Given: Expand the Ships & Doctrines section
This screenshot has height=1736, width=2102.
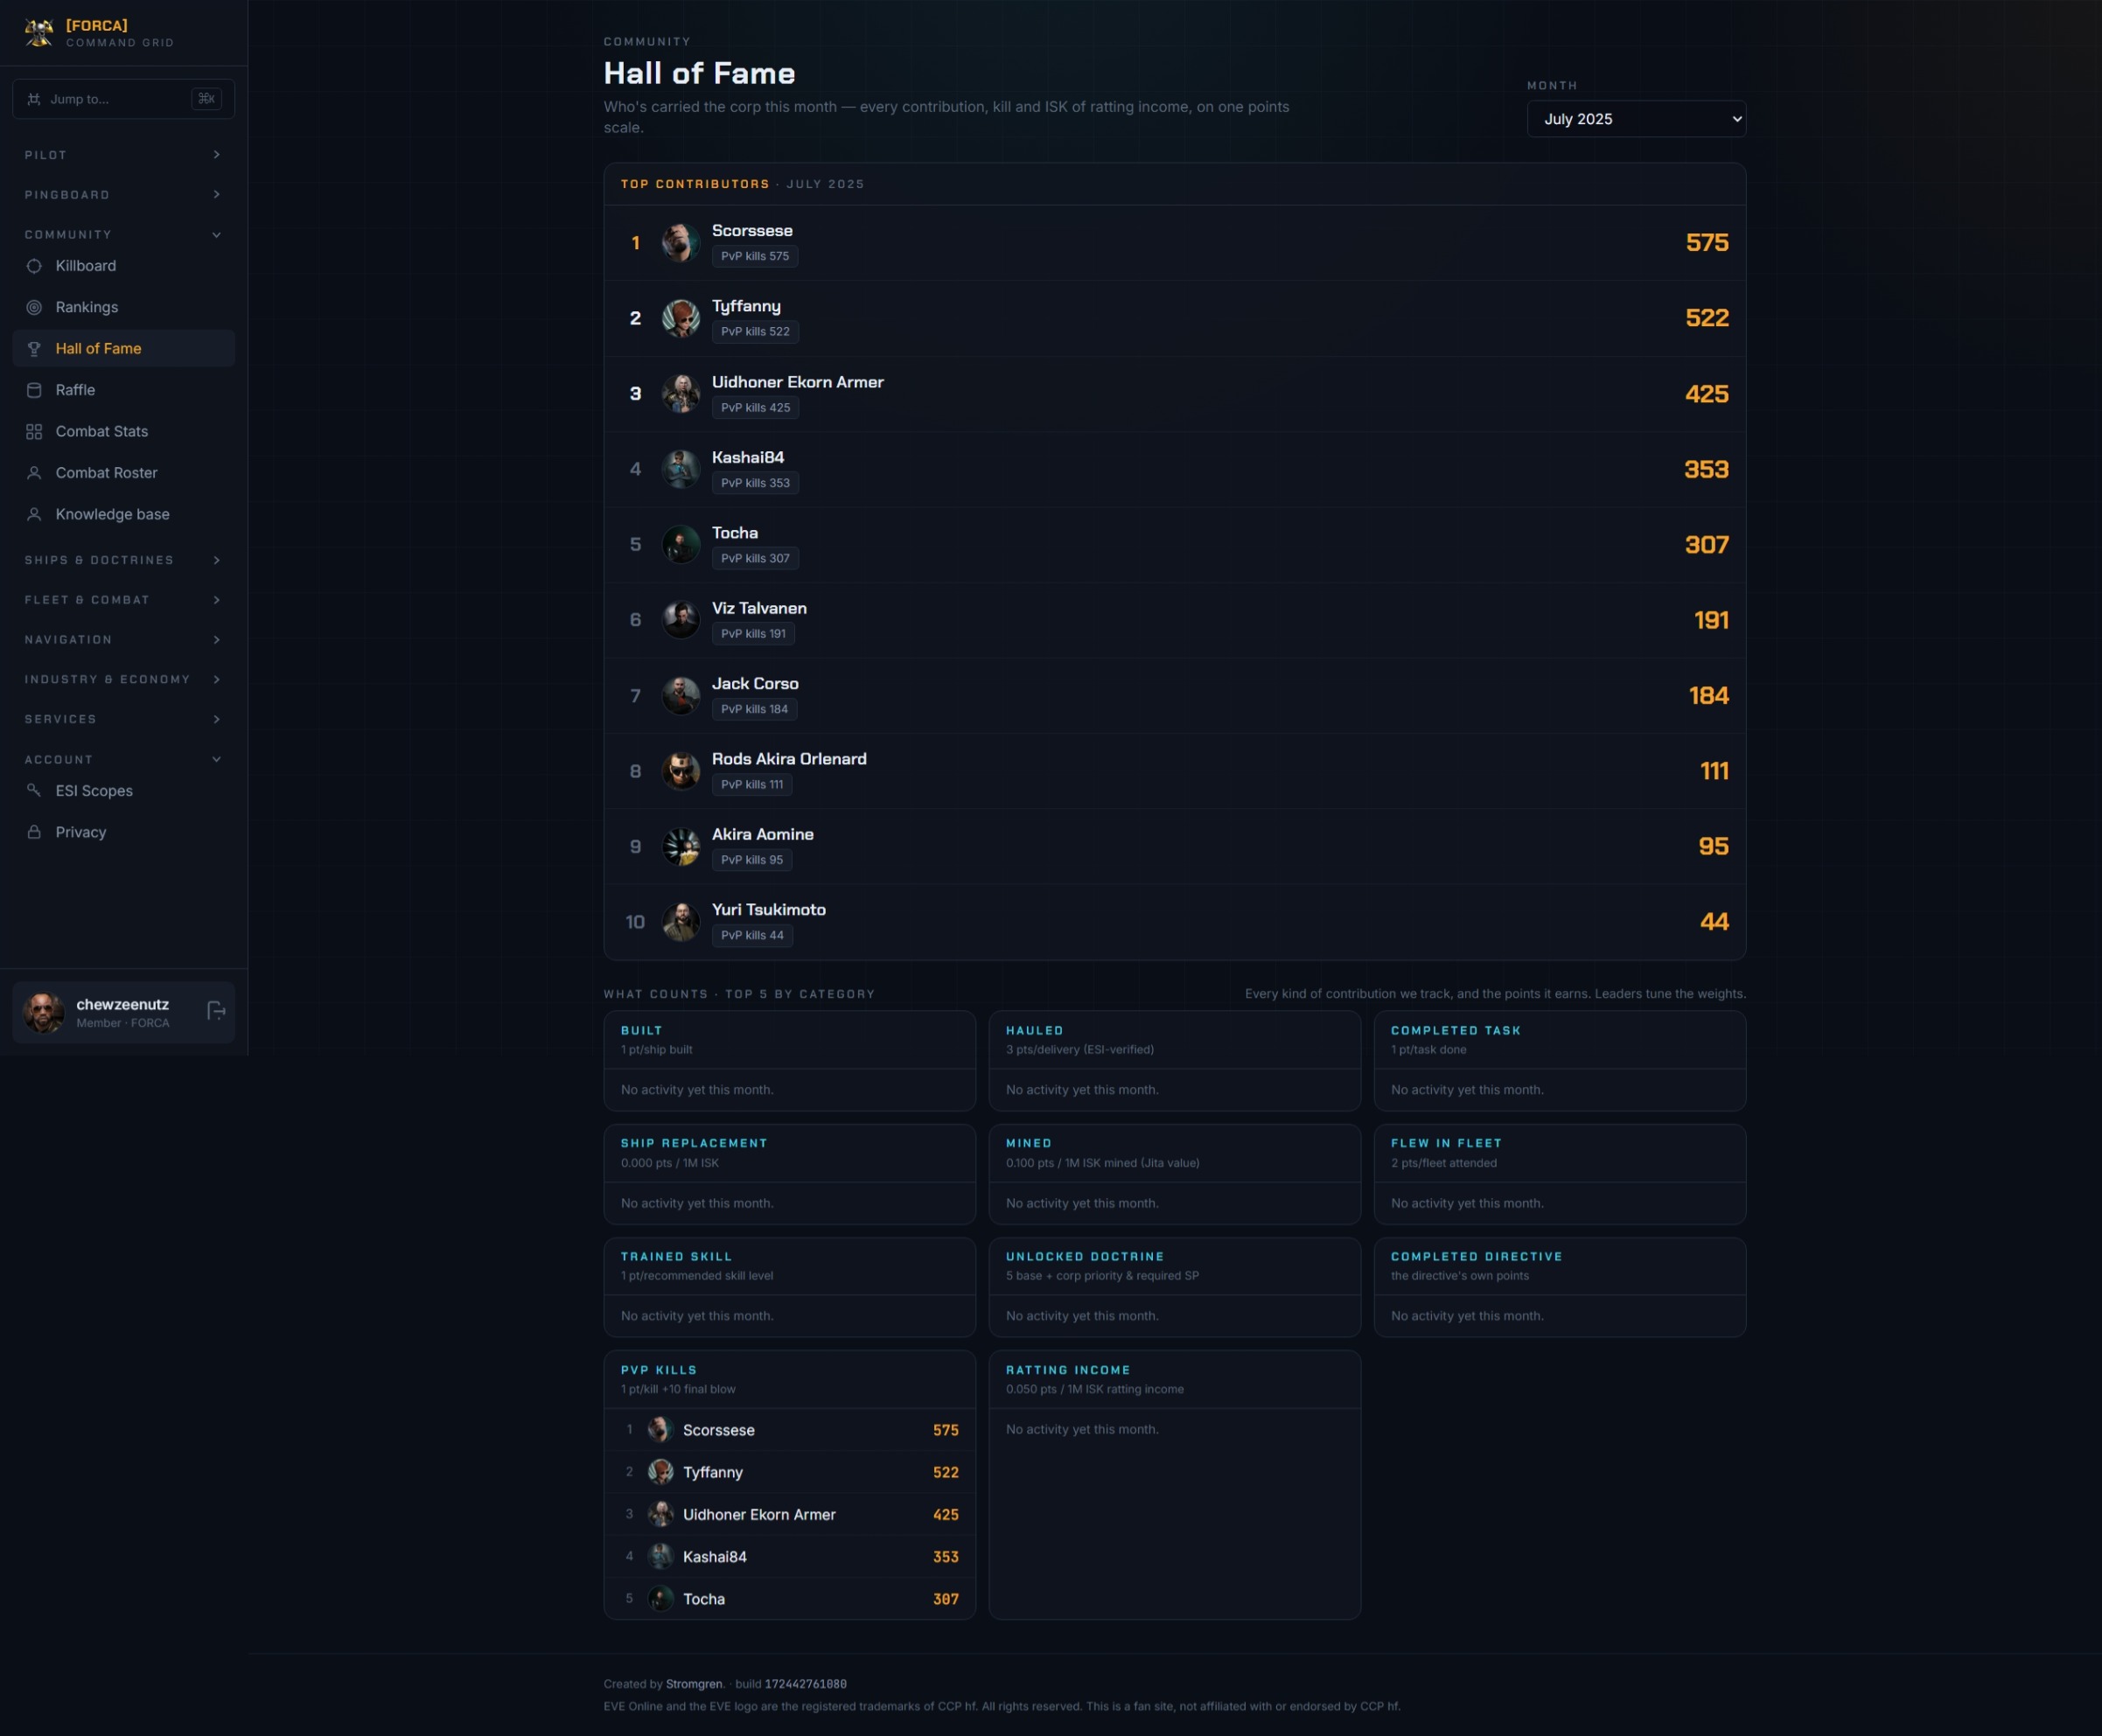Looking at the screenshot, I should point(124,560).
